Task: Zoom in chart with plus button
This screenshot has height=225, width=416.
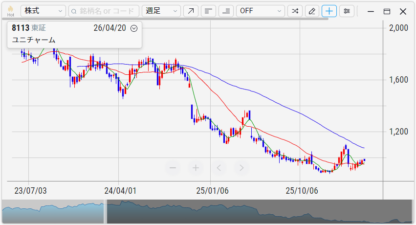Action: 196,168
